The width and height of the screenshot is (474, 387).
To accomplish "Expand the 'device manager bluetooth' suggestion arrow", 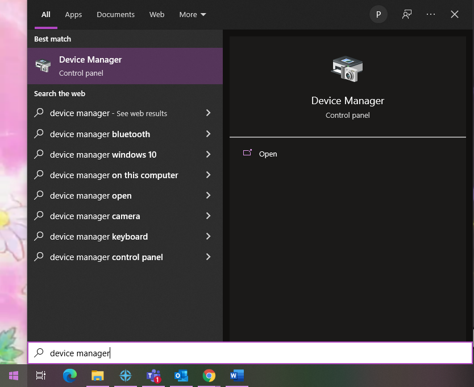I will coord(208,134).
